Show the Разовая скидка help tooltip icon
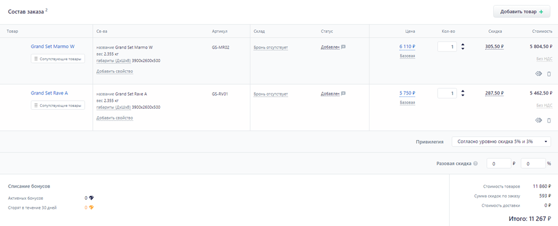The image size is (558, 226). (x=476, y=164)
